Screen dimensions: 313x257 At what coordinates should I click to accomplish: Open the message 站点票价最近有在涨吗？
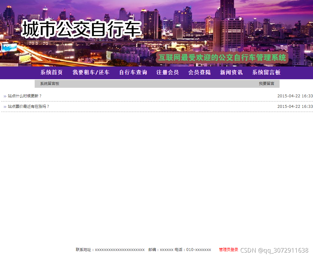(x=28, y=107)
